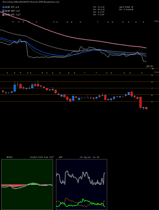Click the ADX panel heading label
The image size is (159, 210).
[x=60, y=157]
